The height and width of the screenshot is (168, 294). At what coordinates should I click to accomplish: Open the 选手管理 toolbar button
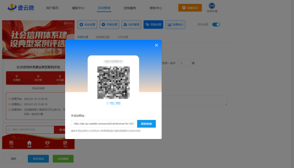tap(131, 25)
